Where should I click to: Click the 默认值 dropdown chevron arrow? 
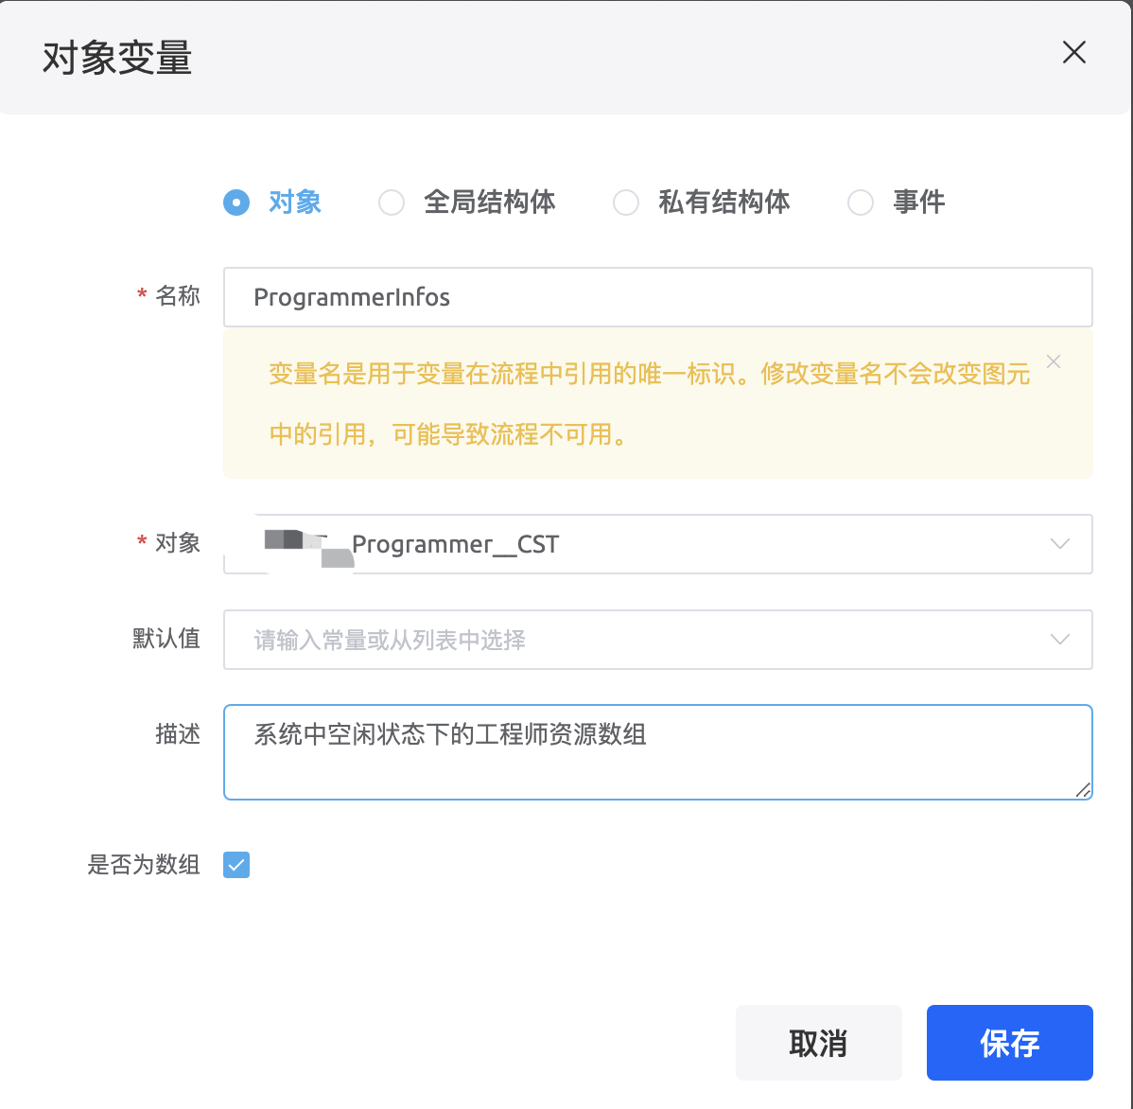point(1060,640)
